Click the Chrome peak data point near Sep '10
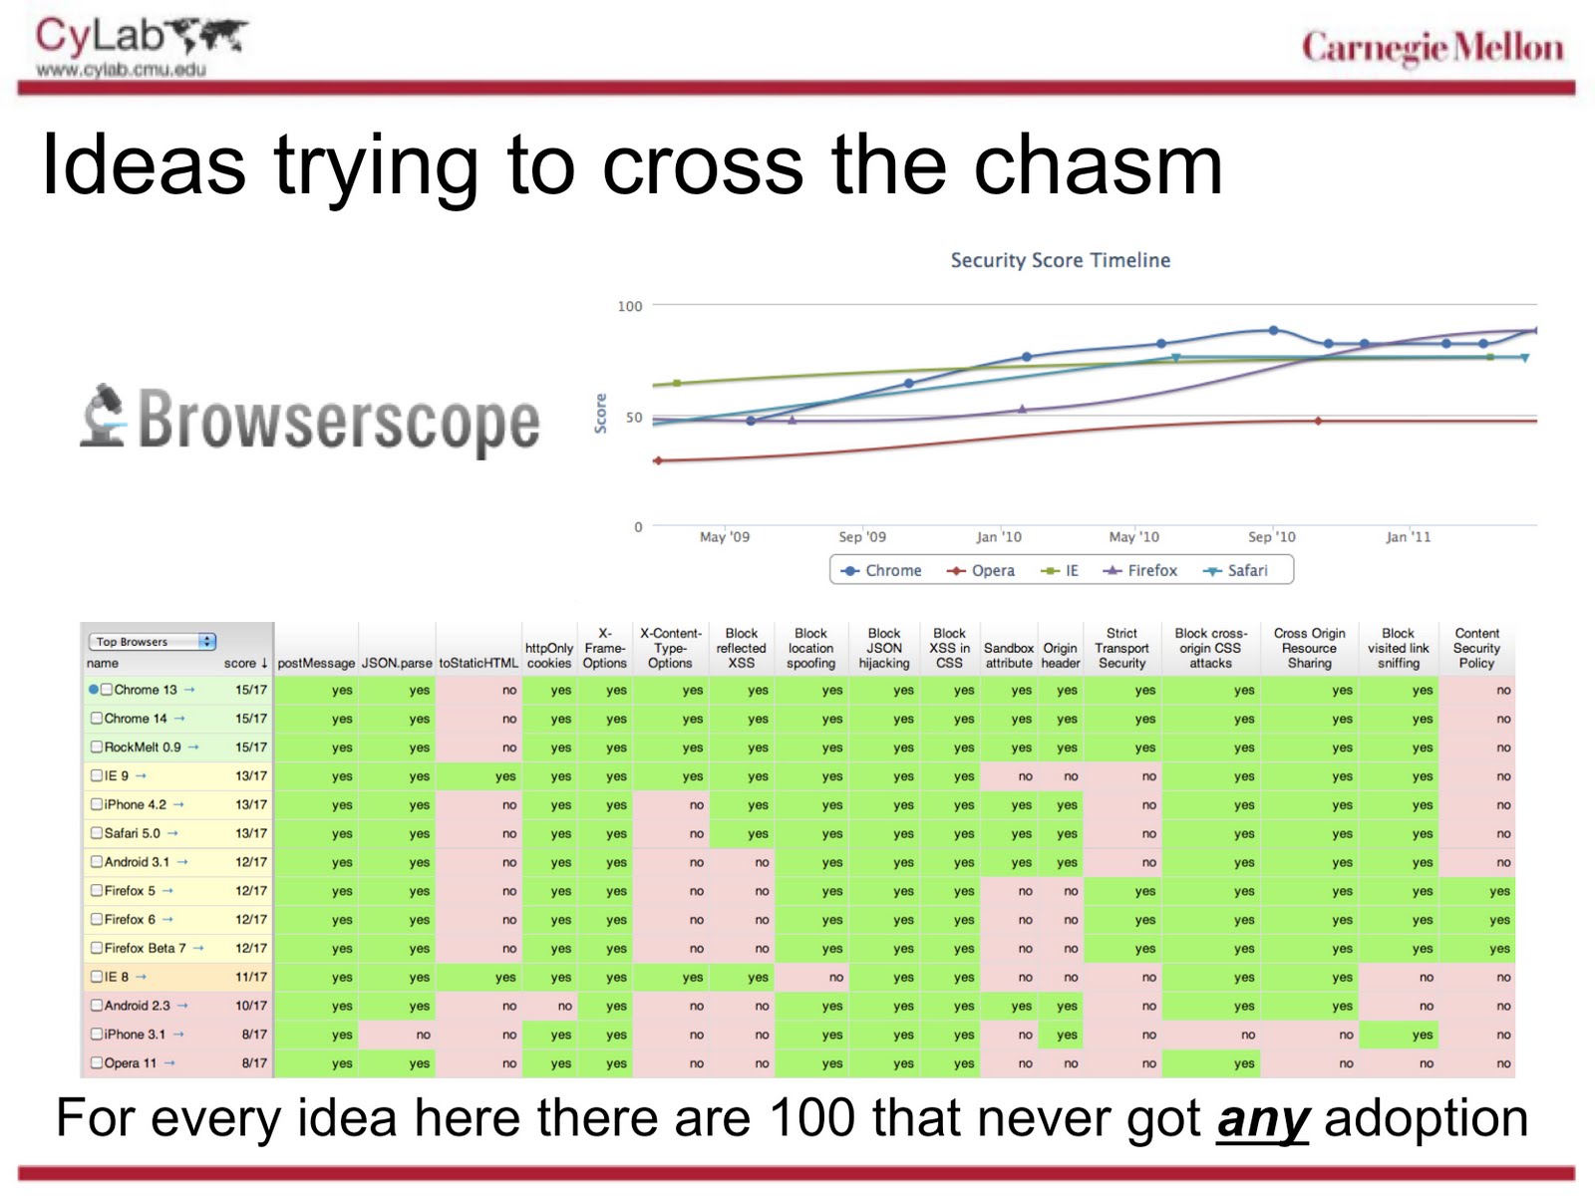The height and width of the screenshot is (1196, 1595). pyautogui.click(x=1274, y=330)
